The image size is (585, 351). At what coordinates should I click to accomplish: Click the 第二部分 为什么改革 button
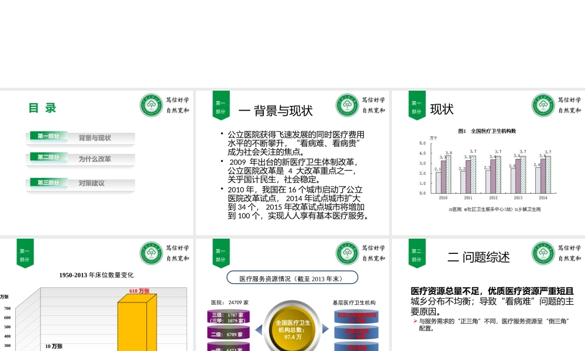click(x=80, y=159)
